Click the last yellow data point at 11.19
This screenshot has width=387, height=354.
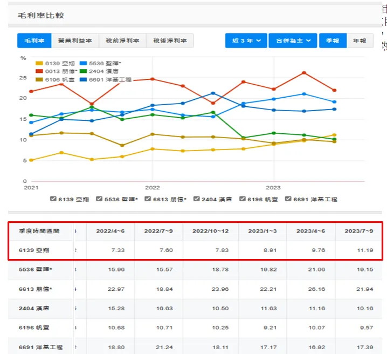coord(334,135)
